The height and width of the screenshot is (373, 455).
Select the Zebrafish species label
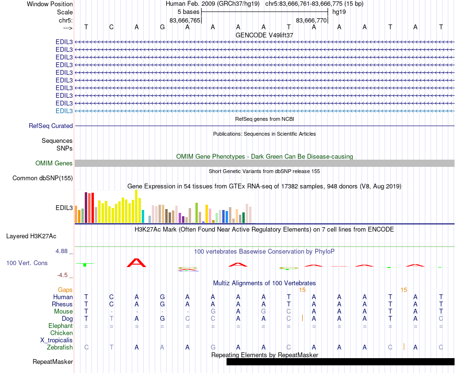click(x=60, y=347)
